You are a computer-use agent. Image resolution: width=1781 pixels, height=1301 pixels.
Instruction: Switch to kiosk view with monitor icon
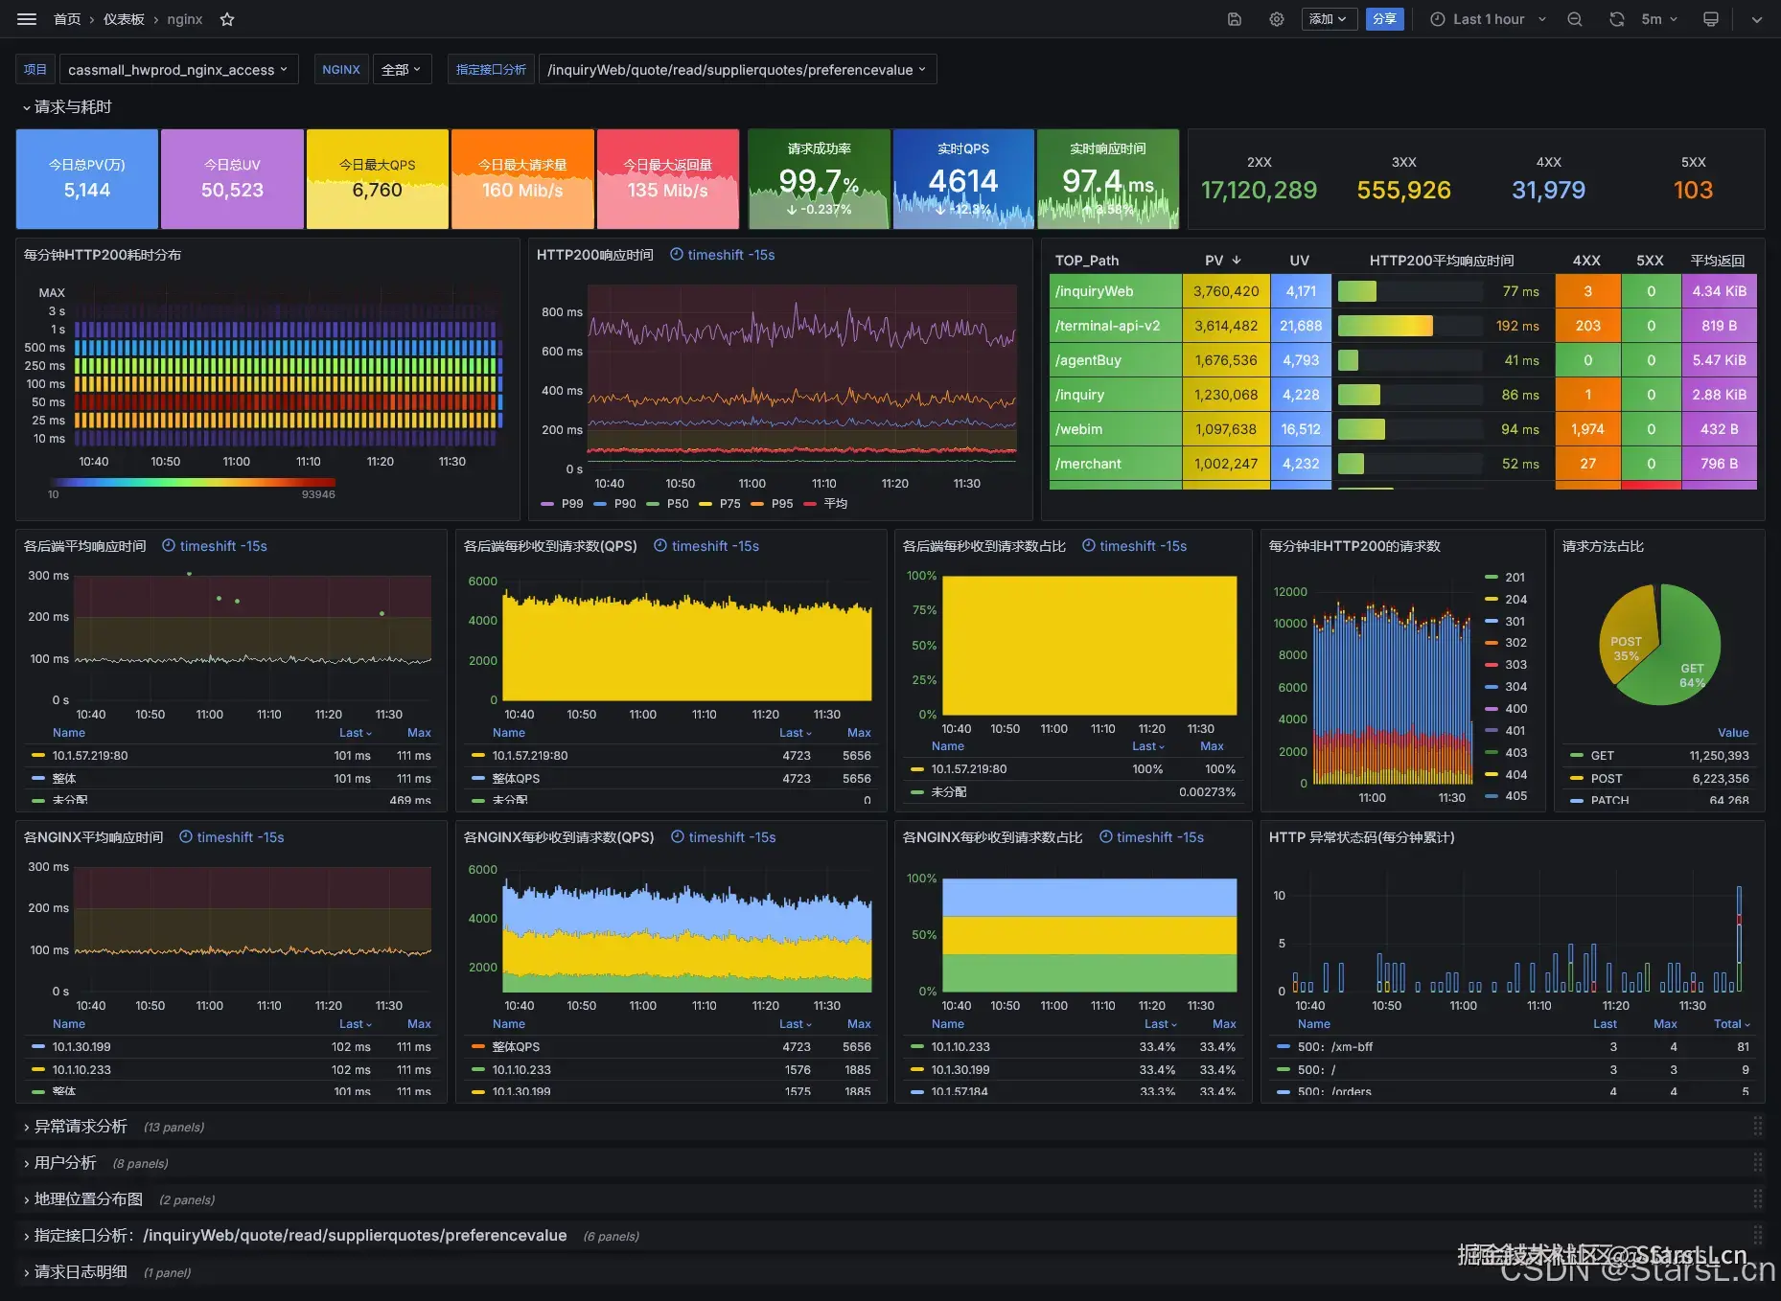click(1710, 19)
